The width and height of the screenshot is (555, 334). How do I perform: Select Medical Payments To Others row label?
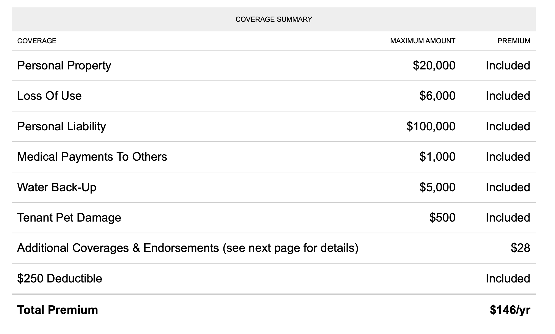[x=92, y=157]
